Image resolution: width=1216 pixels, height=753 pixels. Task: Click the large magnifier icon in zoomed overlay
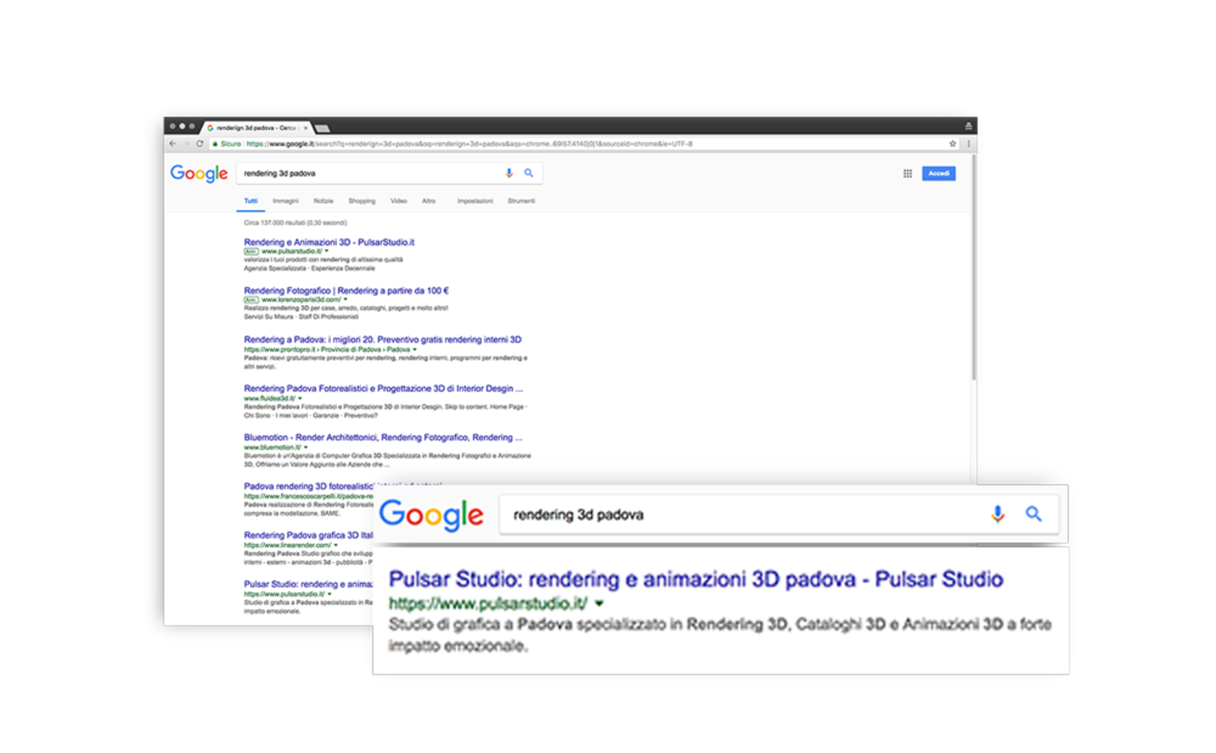1034,514
